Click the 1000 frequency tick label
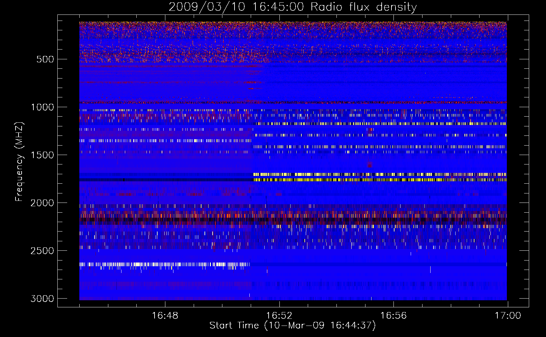 coord(42,107)
